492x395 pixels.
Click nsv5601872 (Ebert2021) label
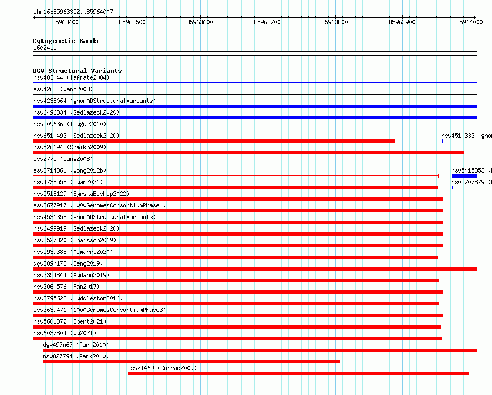[x=70, y=321]
